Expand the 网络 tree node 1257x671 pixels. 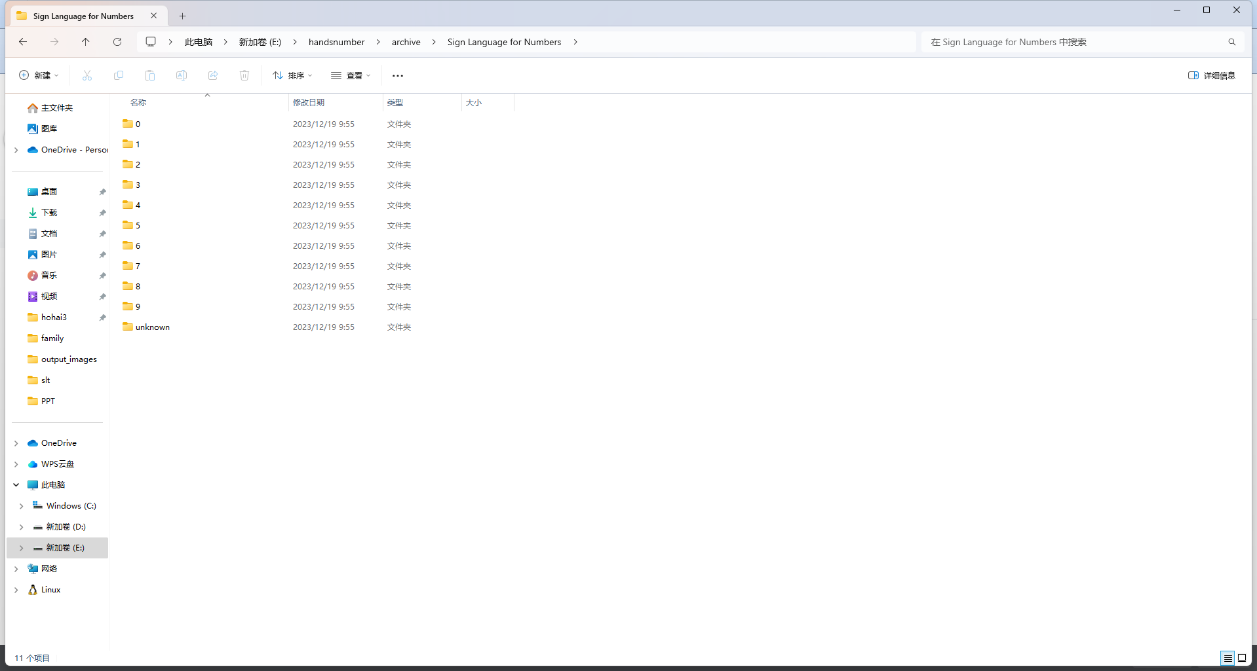(16, 569)
